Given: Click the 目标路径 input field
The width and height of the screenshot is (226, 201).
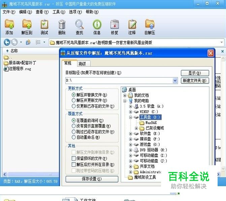Looking at the screenshot, I should click(x=119, y=81).
